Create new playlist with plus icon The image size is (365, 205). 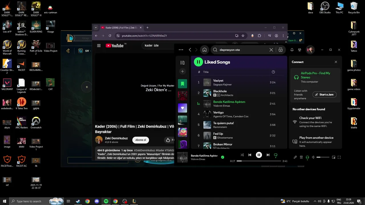182,71
